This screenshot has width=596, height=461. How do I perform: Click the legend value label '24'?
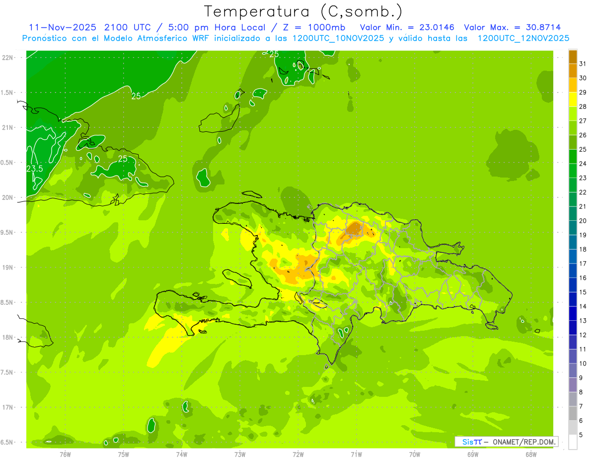(x=583, y=164)
